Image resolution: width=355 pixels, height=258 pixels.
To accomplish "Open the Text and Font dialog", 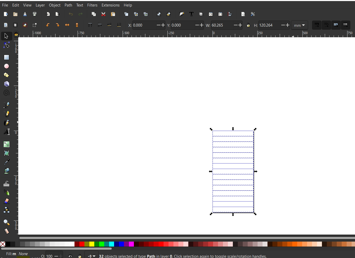I will pos(191,14).
